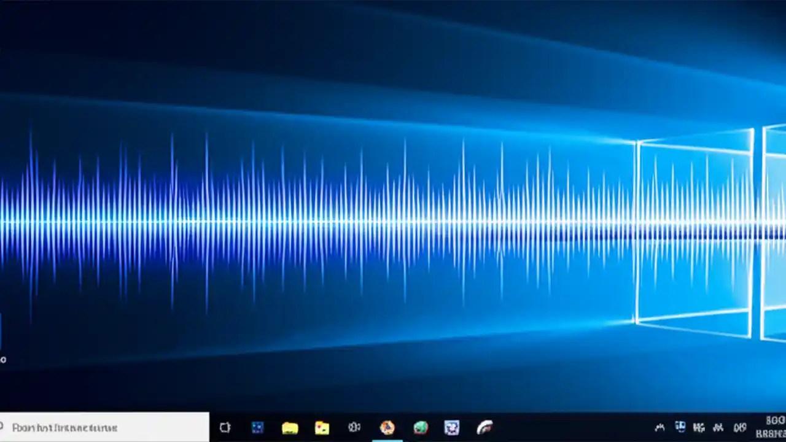Click the fourth system tray icon
This screenshot has height=442, width=786.
717,427
